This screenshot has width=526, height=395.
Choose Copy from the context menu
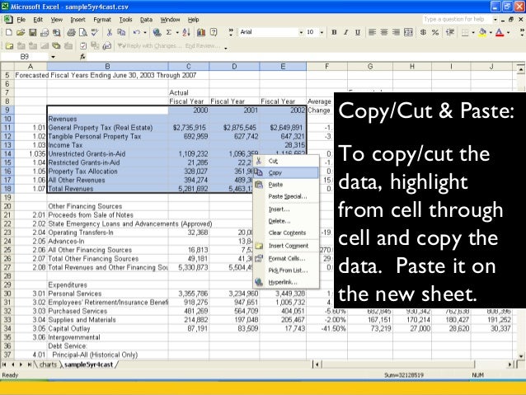275,172
